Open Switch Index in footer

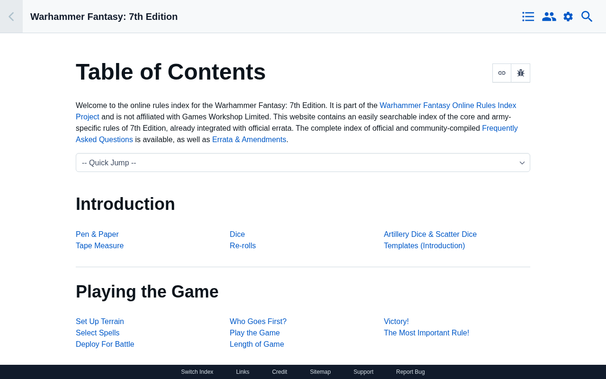coord(197,372)
